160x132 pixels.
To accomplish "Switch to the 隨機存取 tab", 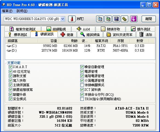I will coord(110,29).
